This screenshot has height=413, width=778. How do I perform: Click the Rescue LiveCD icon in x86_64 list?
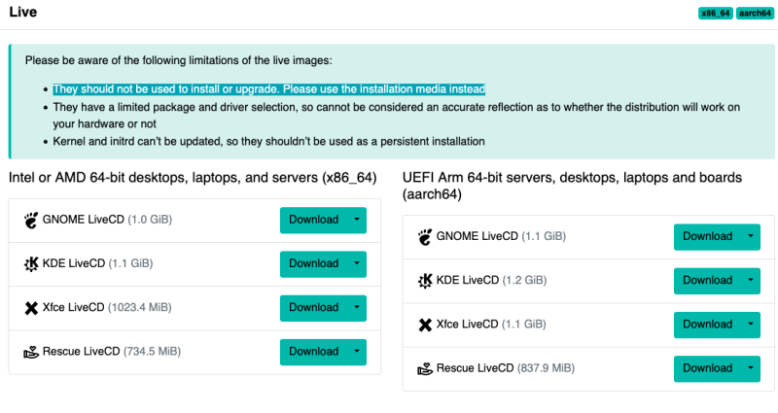30,352
